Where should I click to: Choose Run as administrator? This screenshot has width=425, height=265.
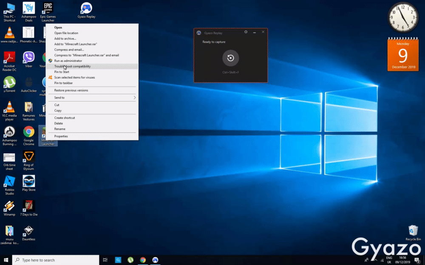[x=68, y=61]
